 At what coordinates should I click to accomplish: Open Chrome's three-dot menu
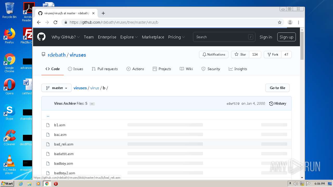coord(299,22)
